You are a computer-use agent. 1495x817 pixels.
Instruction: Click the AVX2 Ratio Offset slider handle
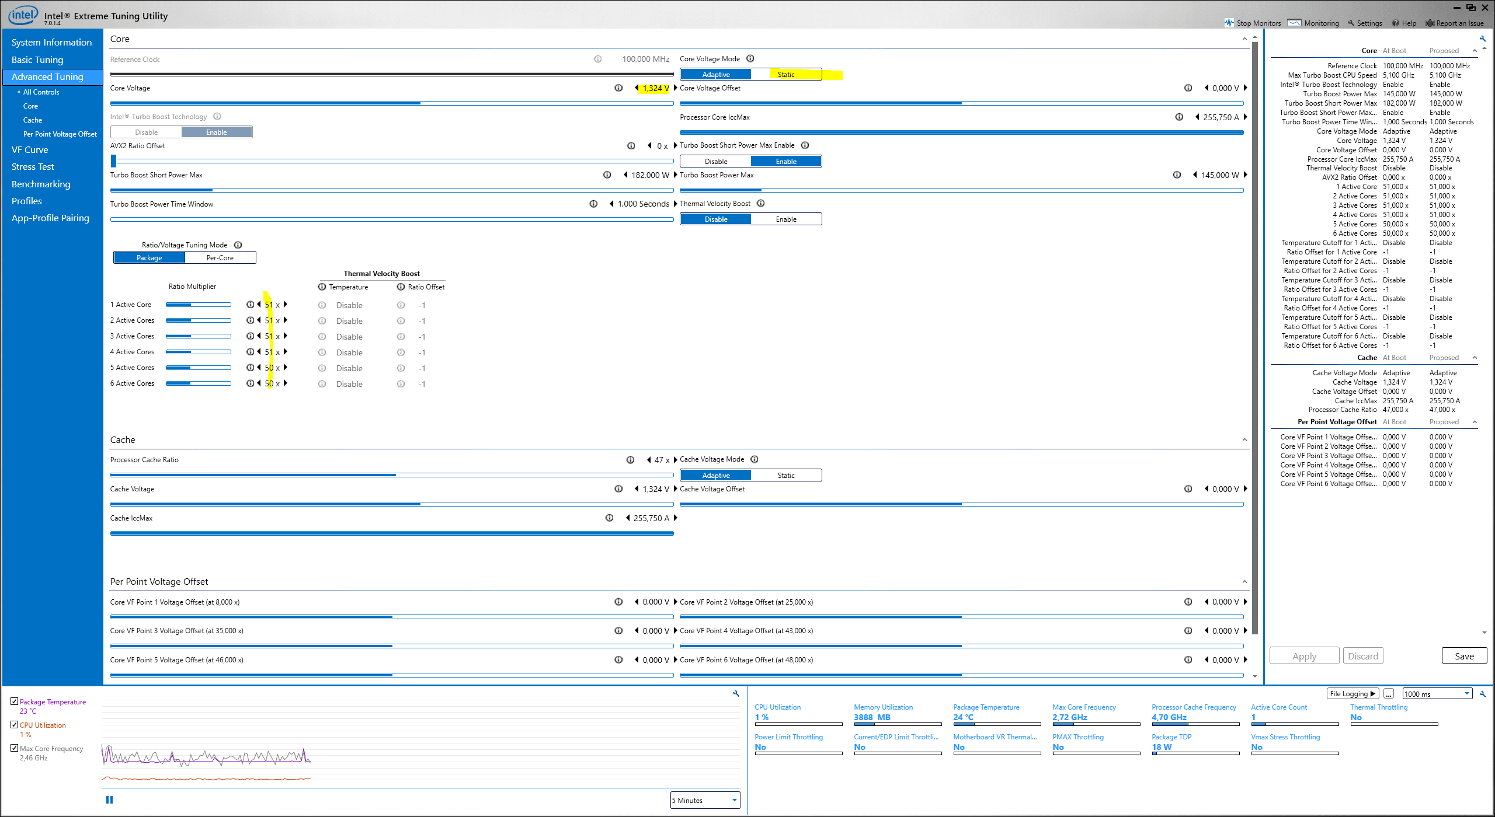[114, 160]
